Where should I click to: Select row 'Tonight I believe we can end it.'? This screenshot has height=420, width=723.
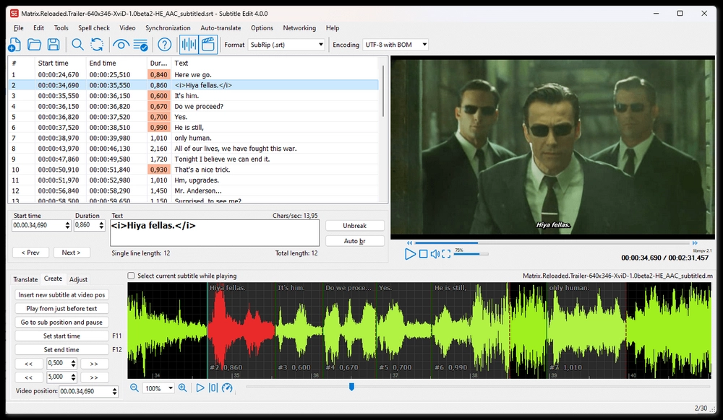pos(193,159)
